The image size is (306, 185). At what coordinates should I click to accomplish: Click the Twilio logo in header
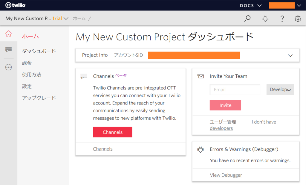coord(16,5)
